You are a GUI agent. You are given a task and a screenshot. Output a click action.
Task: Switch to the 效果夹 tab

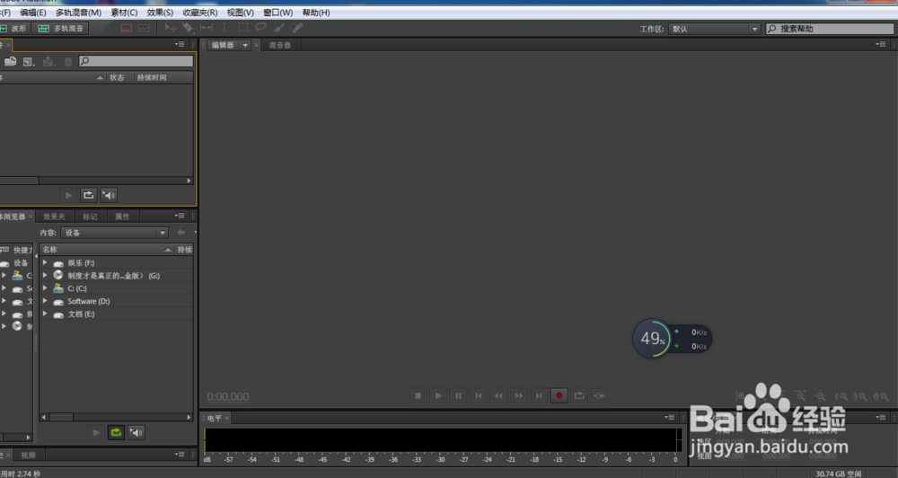pyautogui.click(x=55, y=216)
